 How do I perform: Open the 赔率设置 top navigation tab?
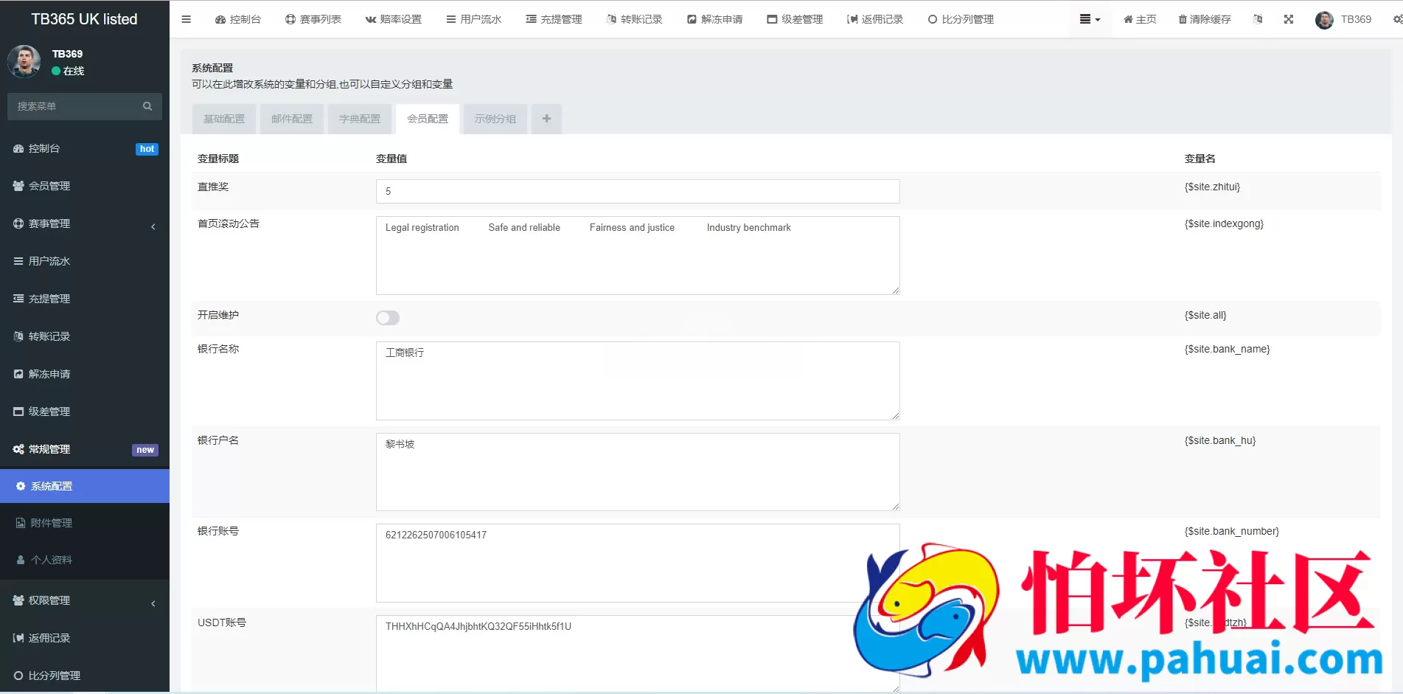pos(394,19)
